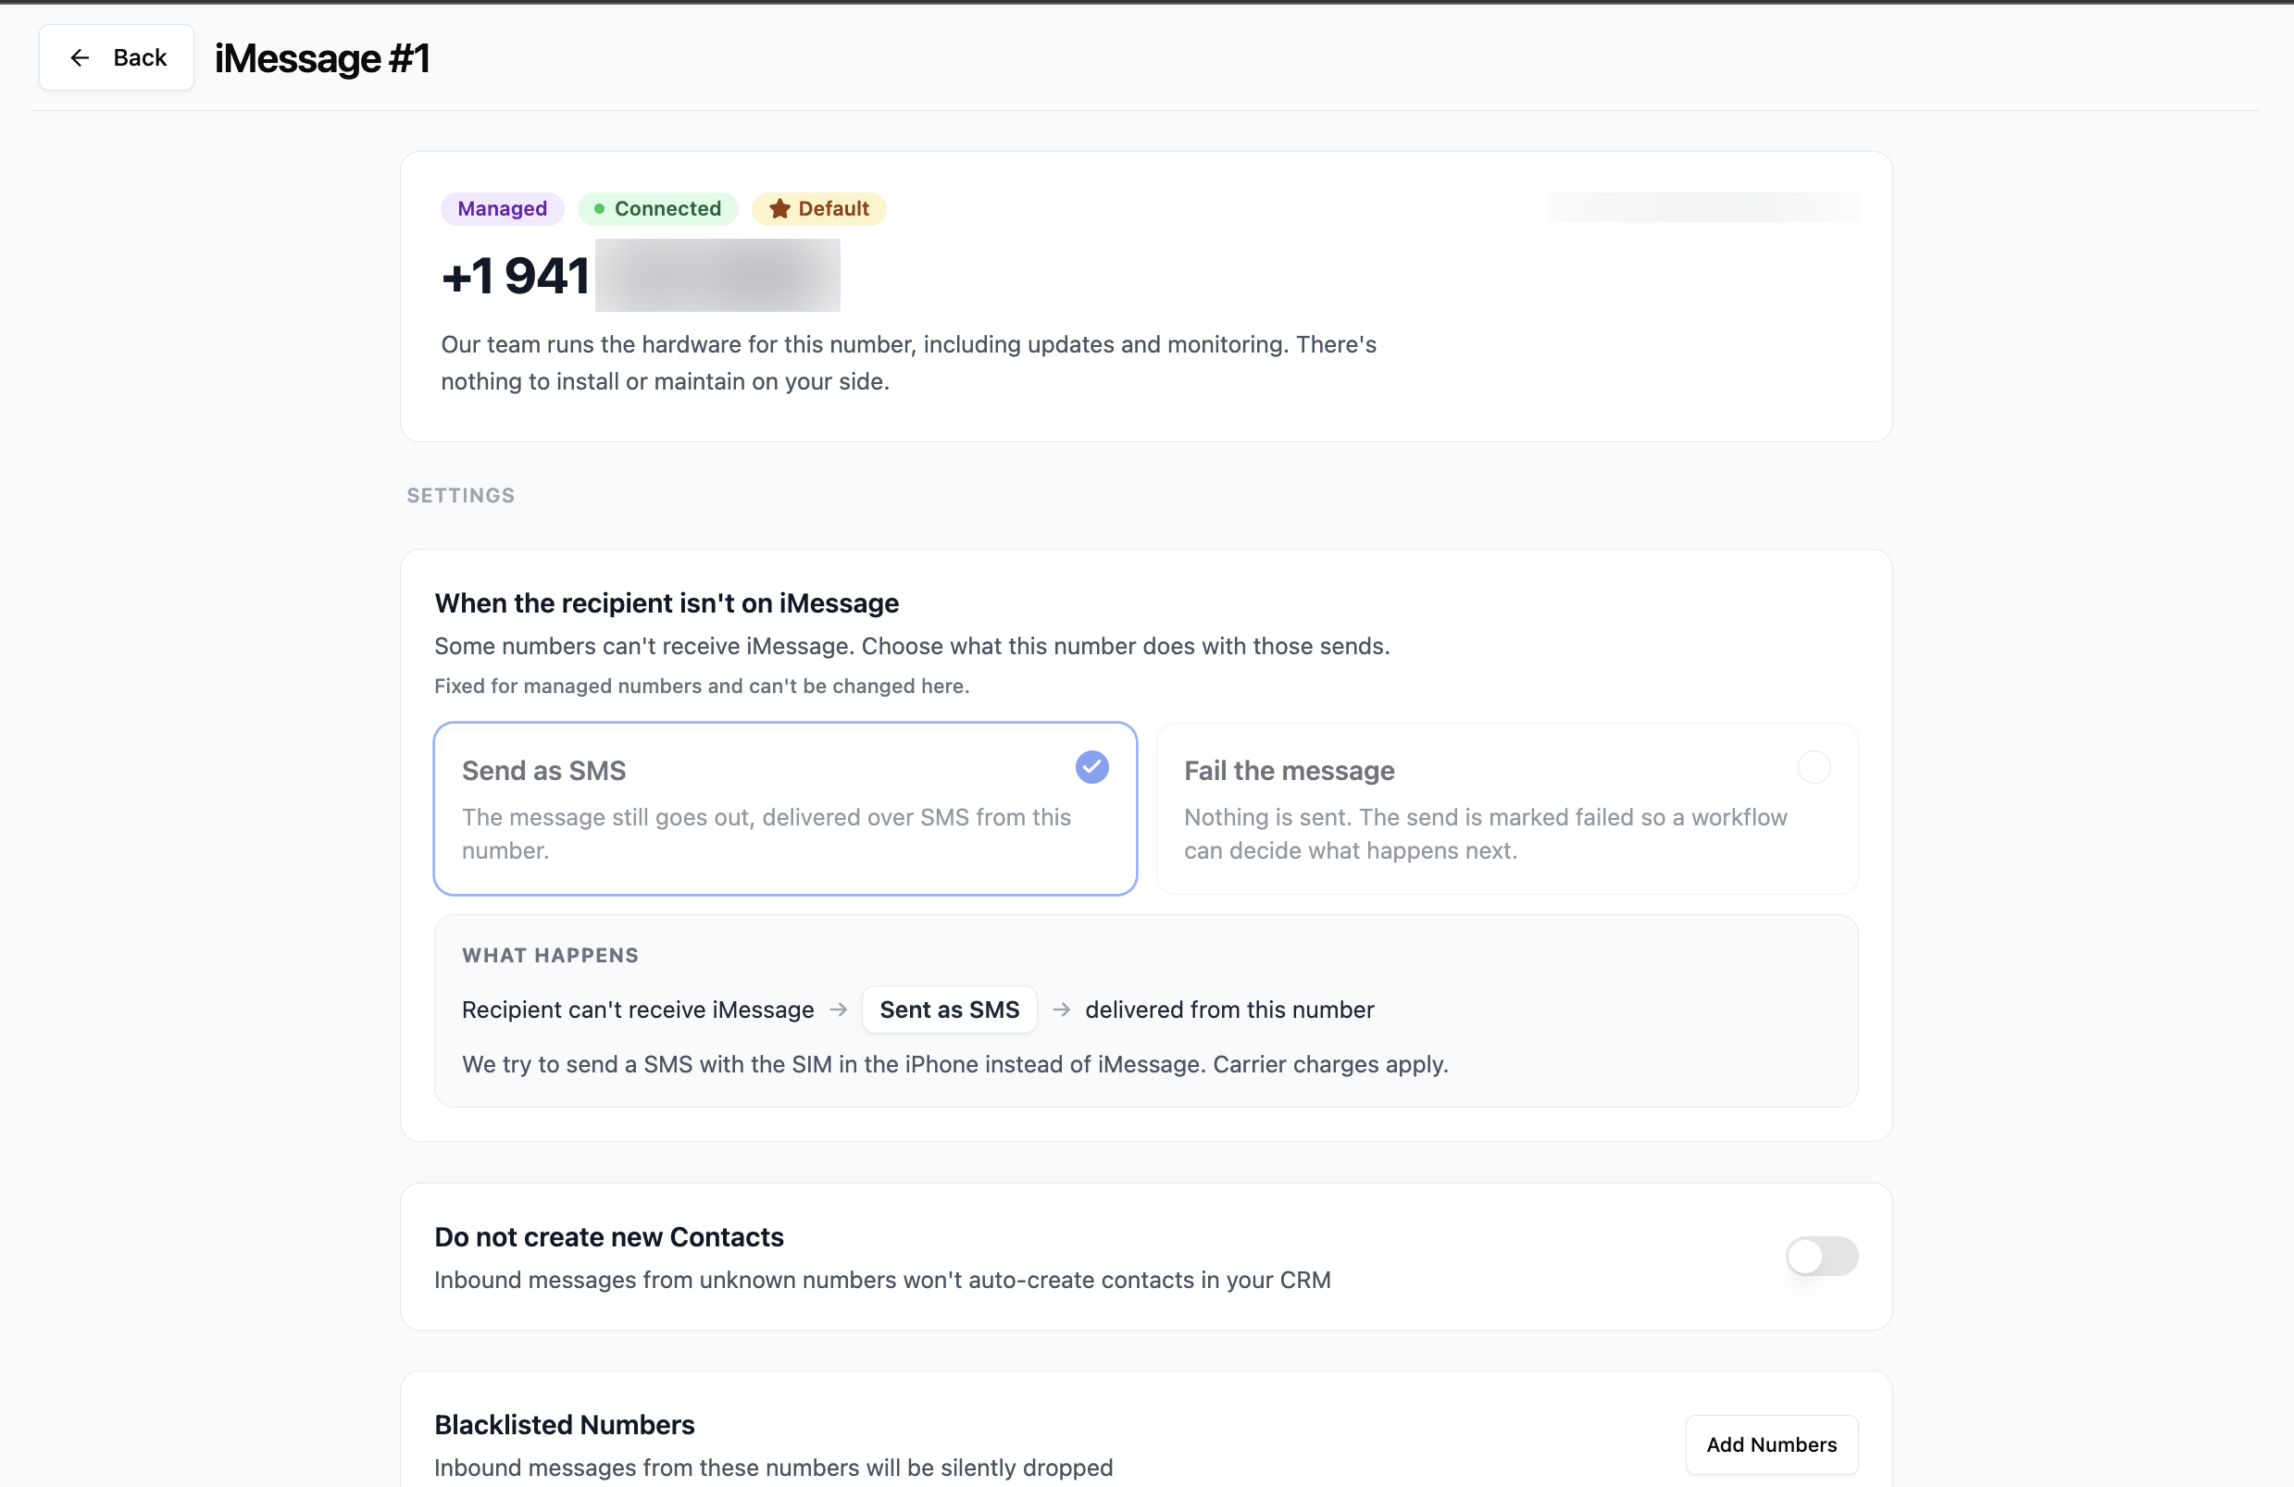Screen dimensions: 2294x1487
Task: Click 'Recipient can't receive iMessage' text
Action: [x=638, y=1009]
